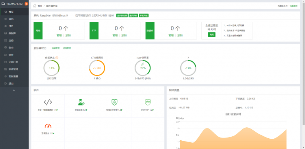Open the 宝塔跑分 speedometer icon
Viewport: 305px width, 149px height.
48,126
